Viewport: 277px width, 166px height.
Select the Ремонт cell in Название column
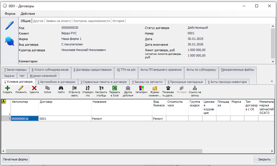tap(122, 119)
